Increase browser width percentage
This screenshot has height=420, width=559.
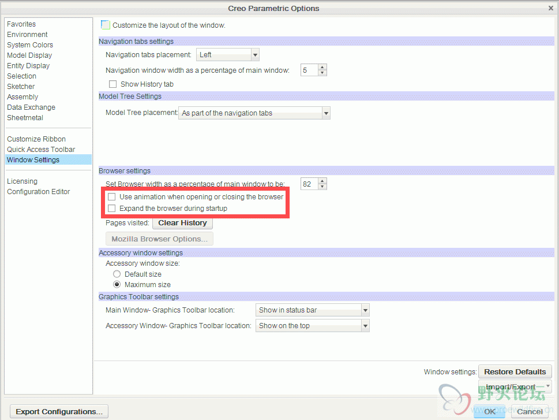pyautogui.click(x=322, y=181)
